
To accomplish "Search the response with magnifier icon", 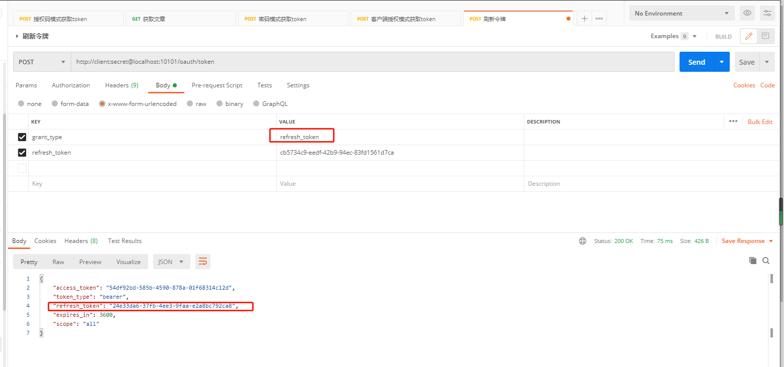I will coord(766,261).
